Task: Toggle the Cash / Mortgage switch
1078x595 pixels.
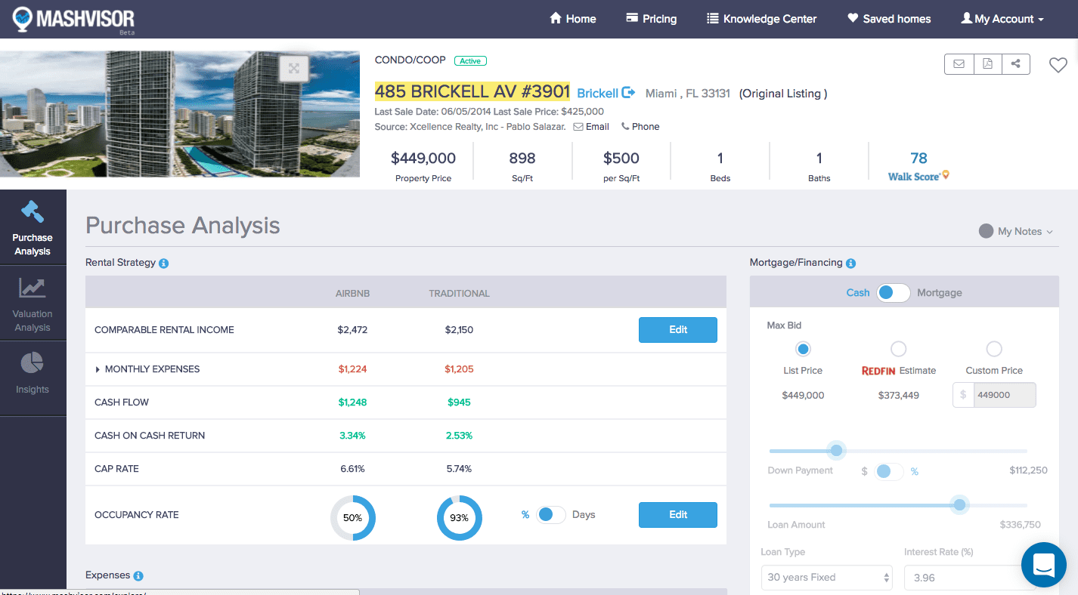Action: [893, 293]
